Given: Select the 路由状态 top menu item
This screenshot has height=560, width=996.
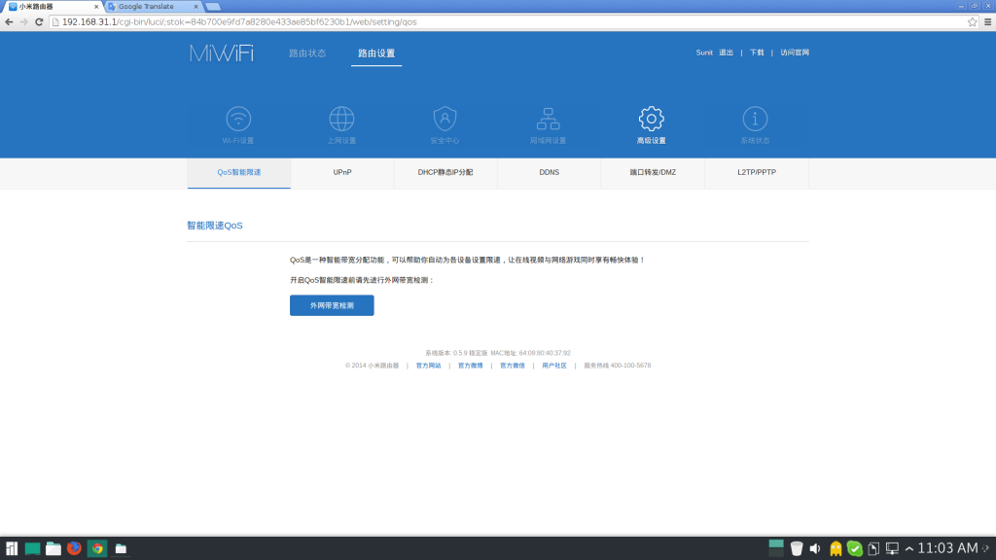Looking at the screenshot, I should click(x=307, y=53).
